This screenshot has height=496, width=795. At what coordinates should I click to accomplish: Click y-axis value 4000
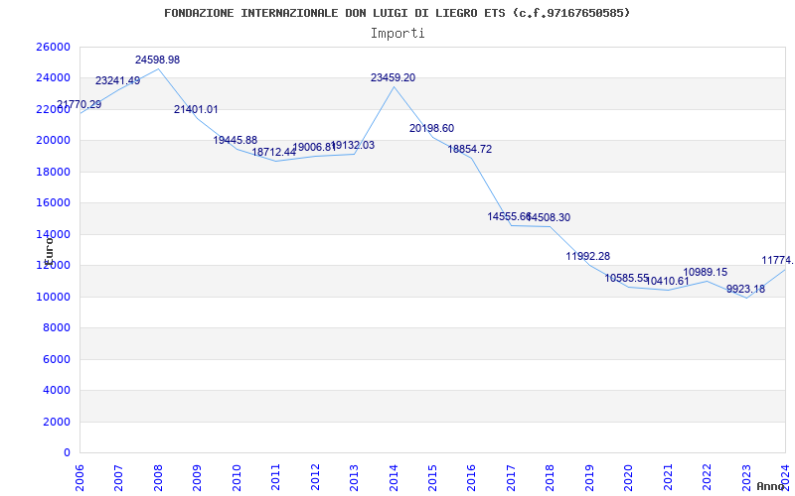(57, 390)
